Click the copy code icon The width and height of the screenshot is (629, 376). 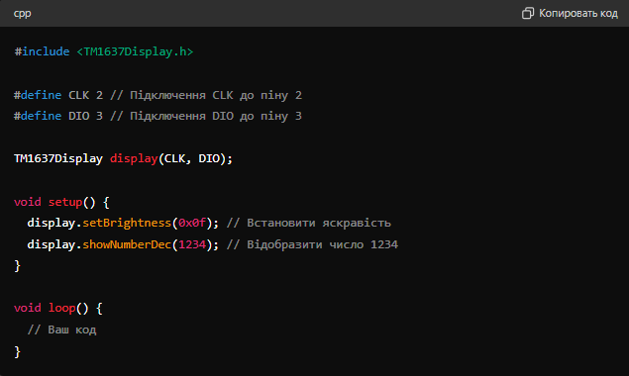tap(528, 13)
